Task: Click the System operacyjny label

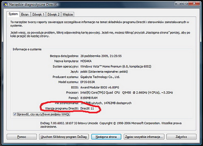Action: (66, 66)
